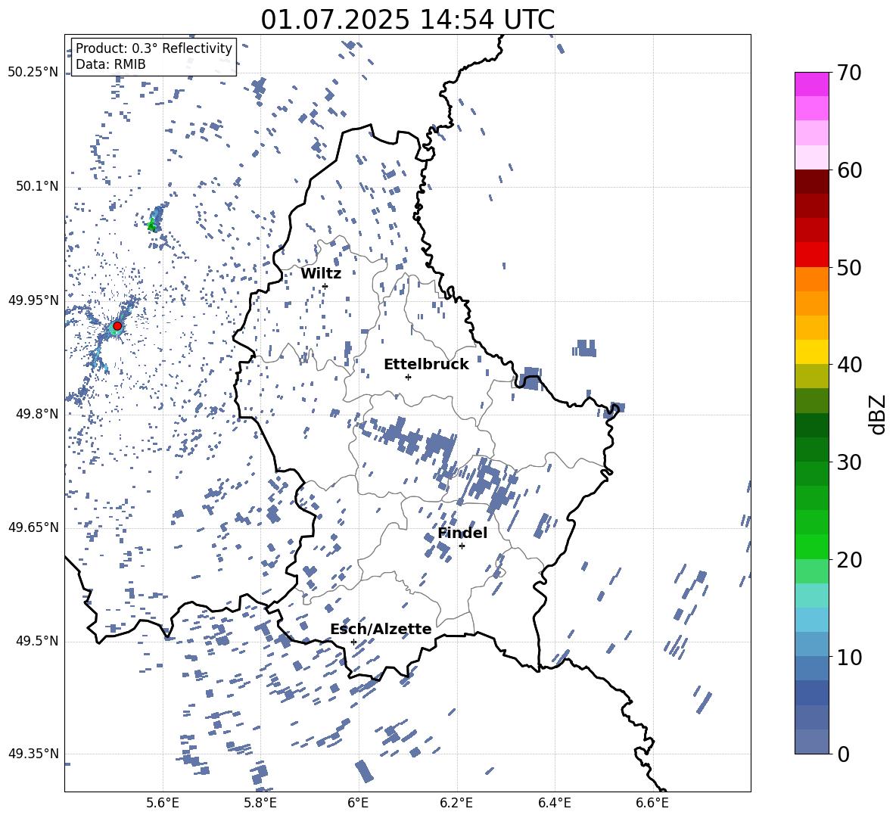Click the 49.5°N latitude label
896x818 pixels.
[x=37, y=641]
